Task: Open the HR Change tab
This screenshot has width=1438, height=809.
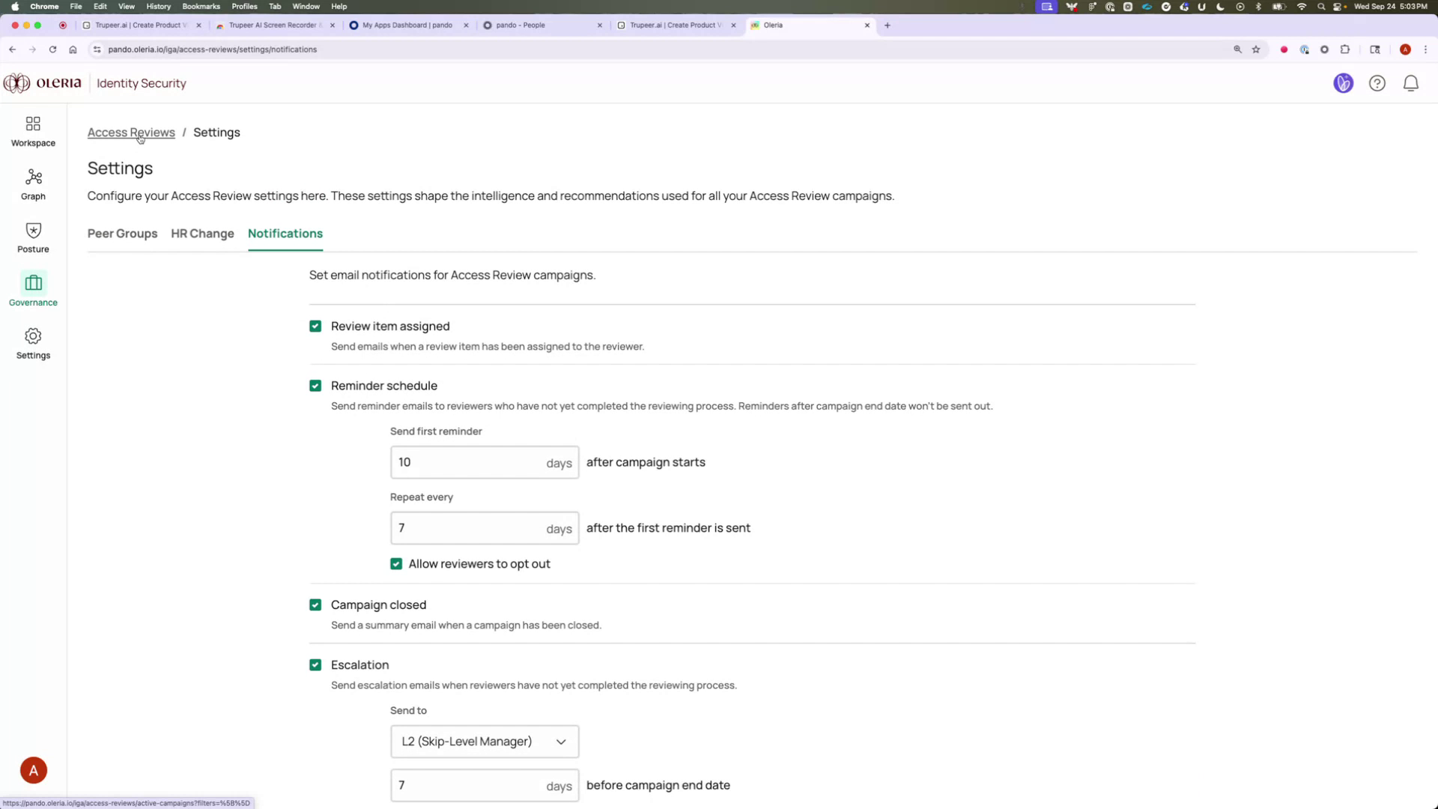Action: coord(201,234)
